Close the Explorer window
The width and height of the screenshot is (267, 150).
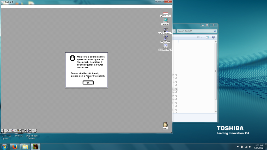[x=214, y=25]
